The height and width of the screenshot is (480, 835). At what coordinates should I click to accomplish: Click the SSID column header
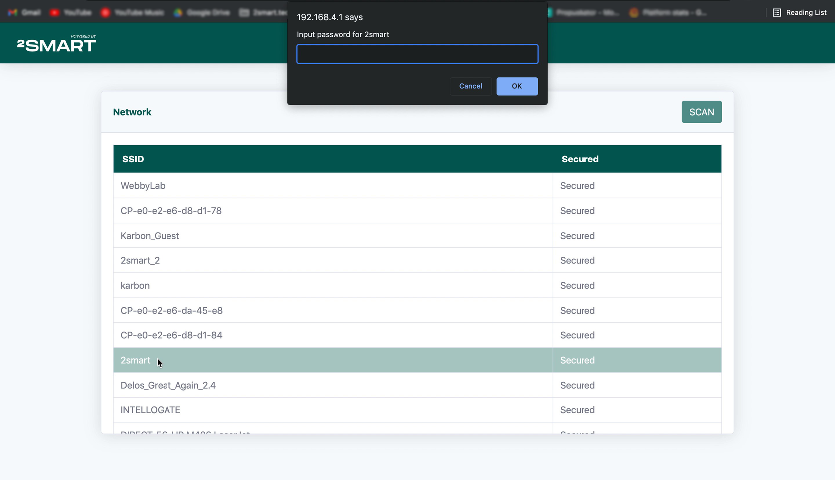(333, 159)
